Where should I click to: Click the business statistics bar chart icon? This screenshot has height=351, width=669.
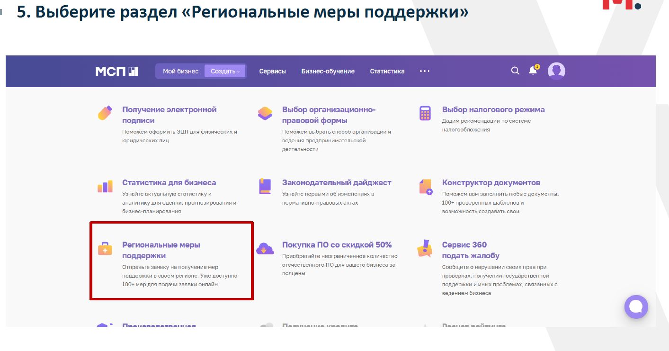[x=105, y=186]
